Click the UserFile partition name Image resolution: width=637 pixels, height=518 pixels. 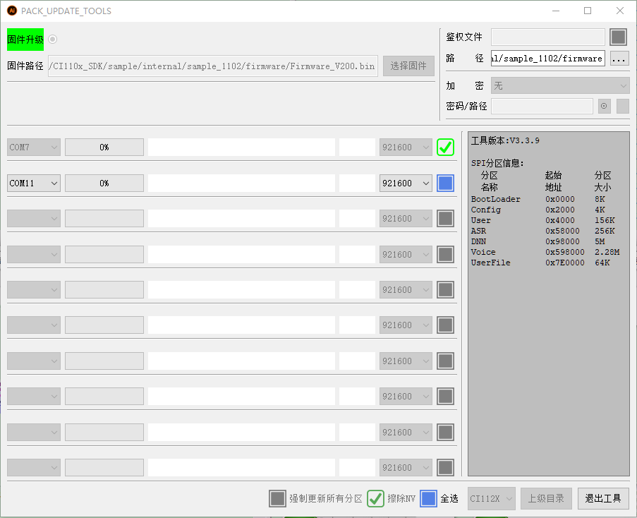click(490, 263)
